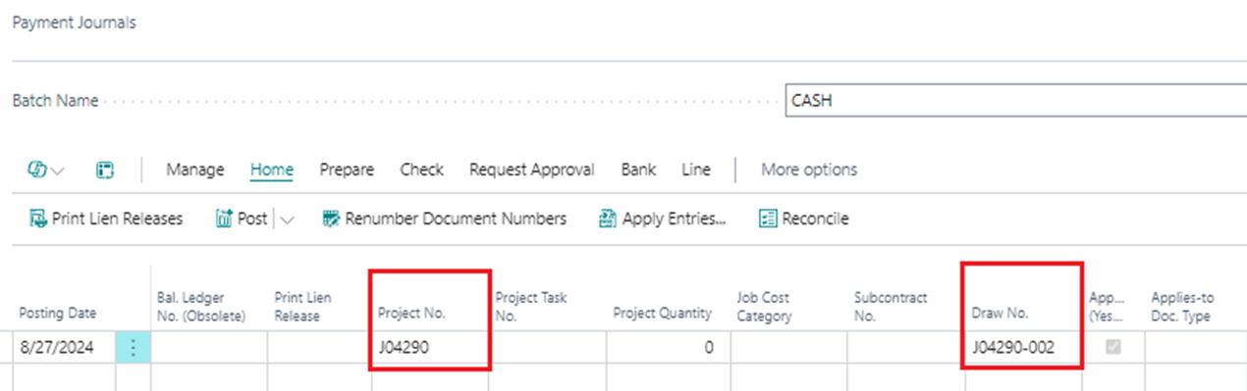Open row options menu for 8/27/2024 line

pos(134,348)
